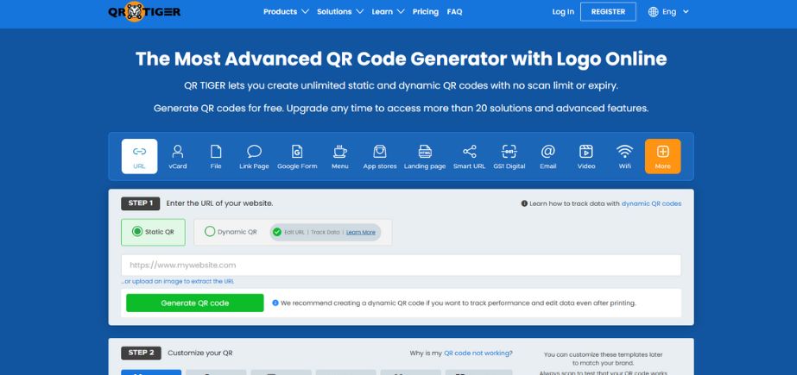797x375 pixels.
Task: Choose the Video QR type icon
Action: 586,156
